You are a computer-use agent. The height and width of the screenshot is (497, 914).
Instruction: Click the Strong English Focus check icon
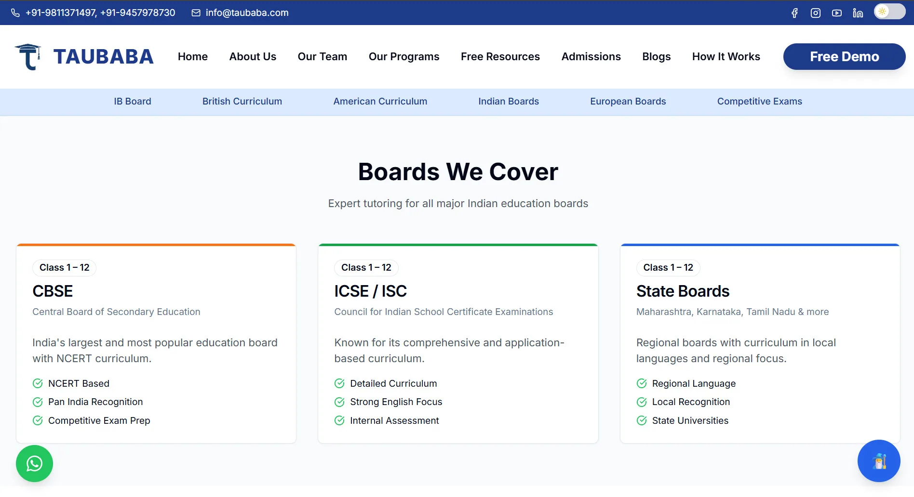(339, 402)
